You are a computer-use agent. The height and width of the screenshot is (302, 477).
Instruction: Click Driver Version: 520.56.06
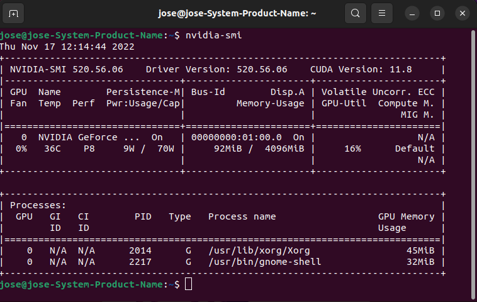216,69
